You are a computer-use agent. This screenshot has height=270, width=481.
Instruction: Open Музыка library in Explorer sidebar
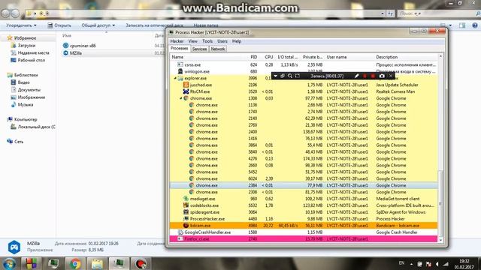pos(22,104)
